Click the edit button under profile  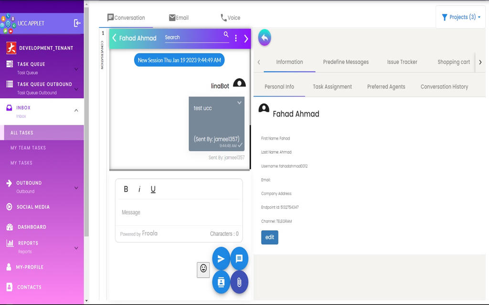coord(269,237)
